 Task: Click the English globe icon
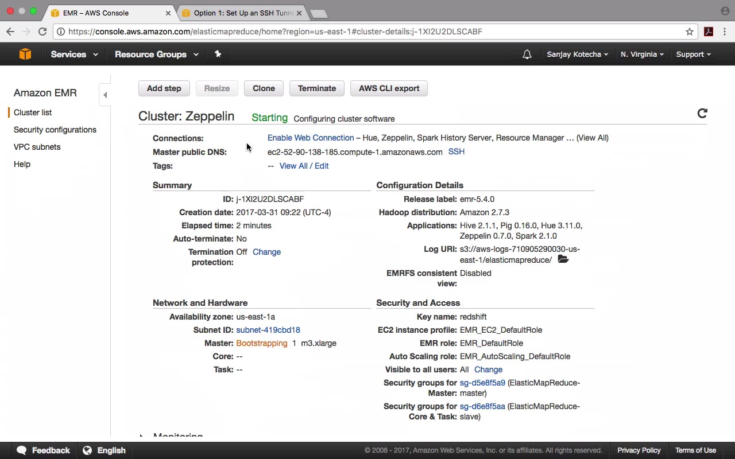[87, 450]
